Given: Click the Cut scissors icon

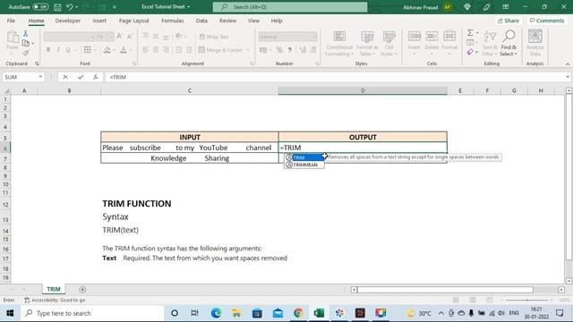Looking at the screenshot, I should pos(26,34).
